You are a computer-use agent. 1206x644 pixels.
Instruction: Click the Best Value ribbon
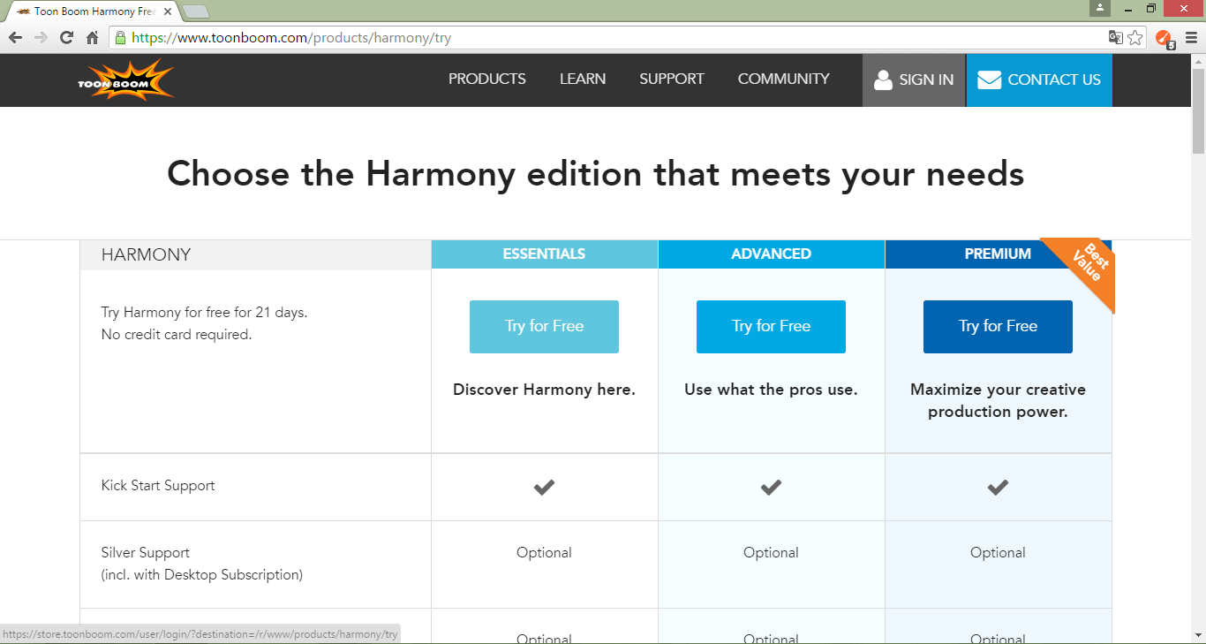[x=1088, y=267]
